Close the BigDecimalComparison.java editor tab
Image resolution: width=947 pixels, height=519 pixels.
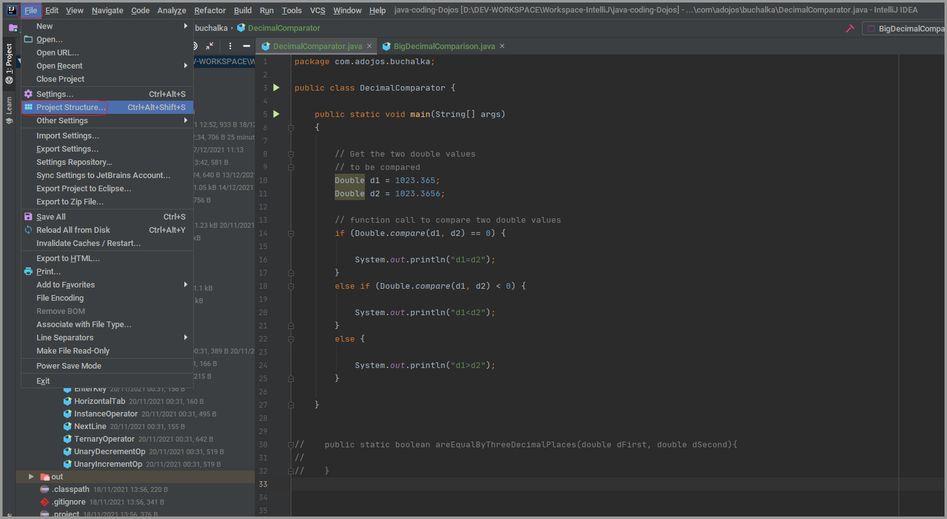pos(502,46)
